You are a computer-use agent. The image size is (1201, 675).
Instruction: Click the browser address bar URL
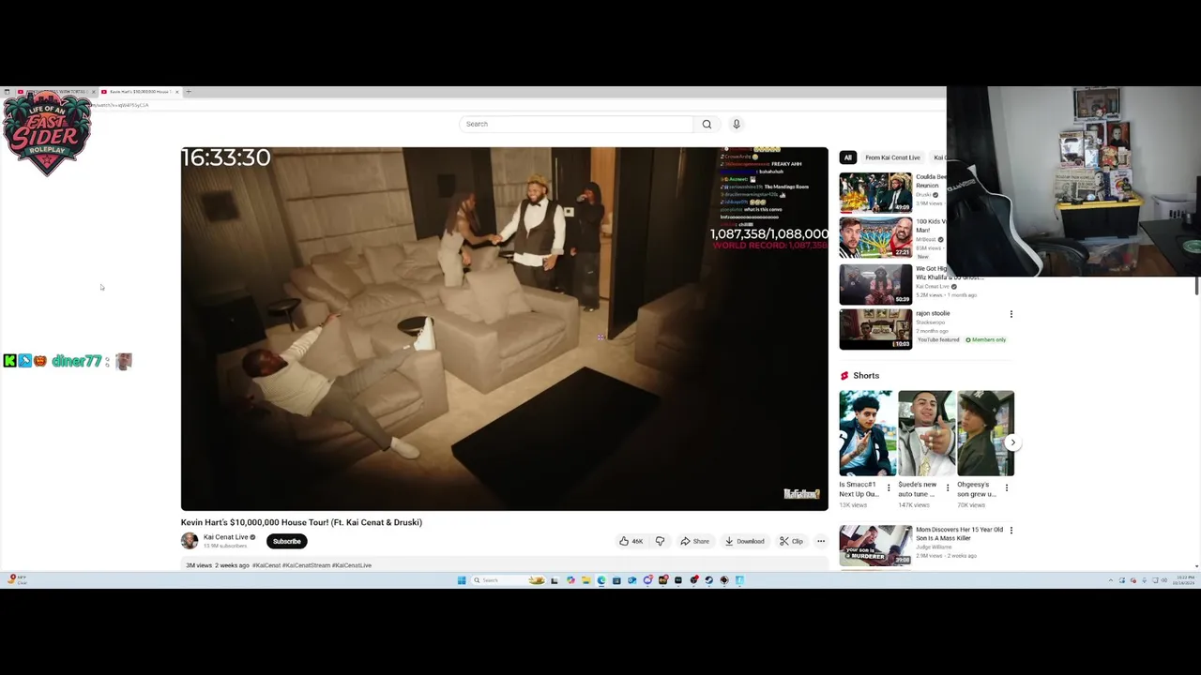click(122, 105)
